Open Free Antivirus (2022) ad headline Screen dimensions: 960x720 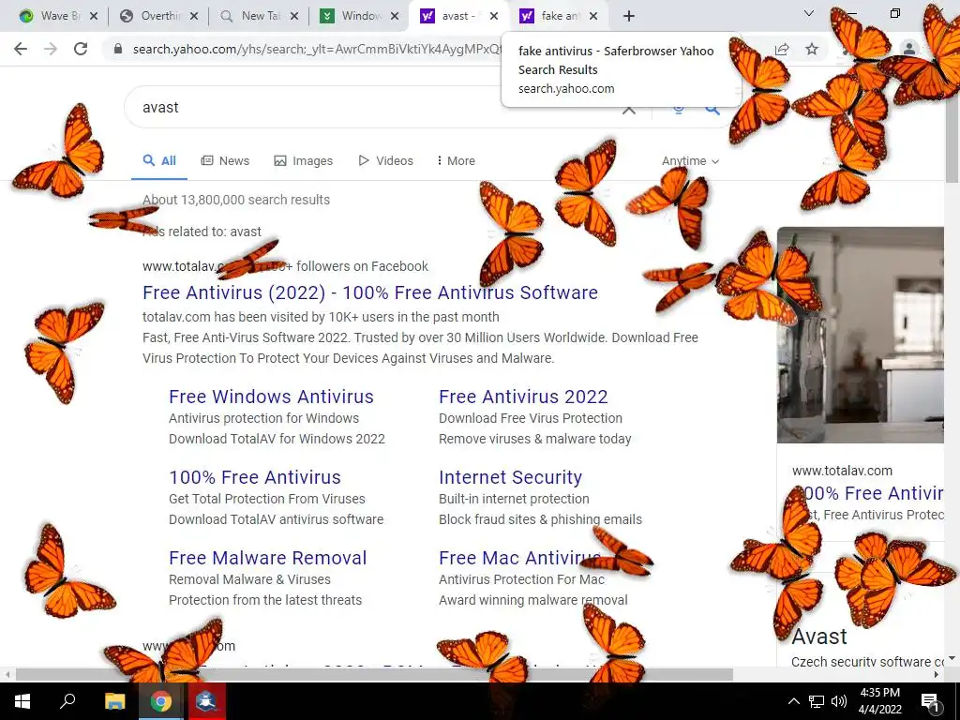369,292
